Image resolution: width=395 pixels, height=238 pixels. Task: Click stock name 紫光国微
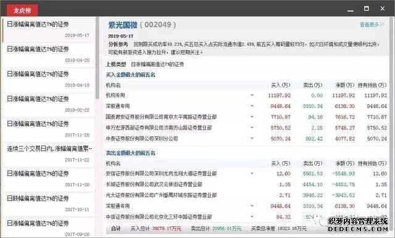pos(123,25)
